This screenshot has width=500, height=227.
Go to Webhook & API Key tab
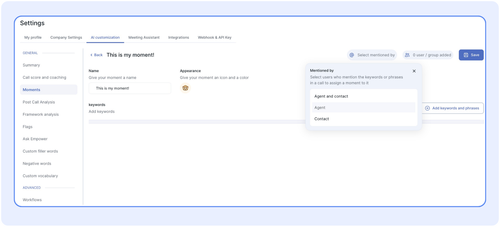214,37
